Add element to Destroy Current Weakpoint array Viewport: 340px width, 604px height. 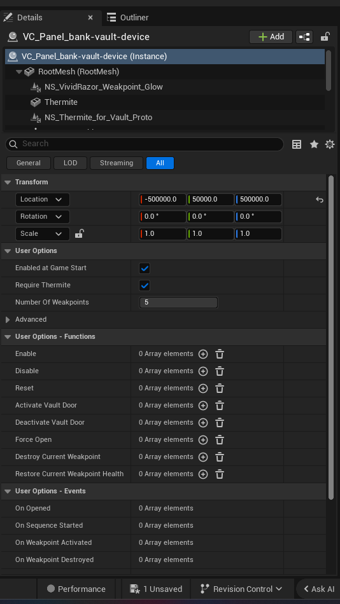pos(203,457)
